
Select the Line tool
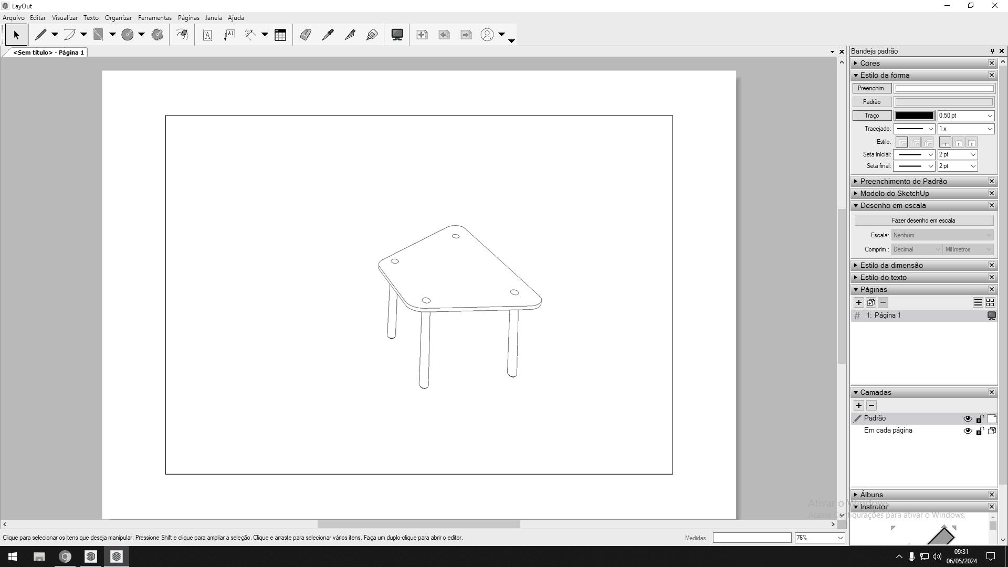pos(40,35)
